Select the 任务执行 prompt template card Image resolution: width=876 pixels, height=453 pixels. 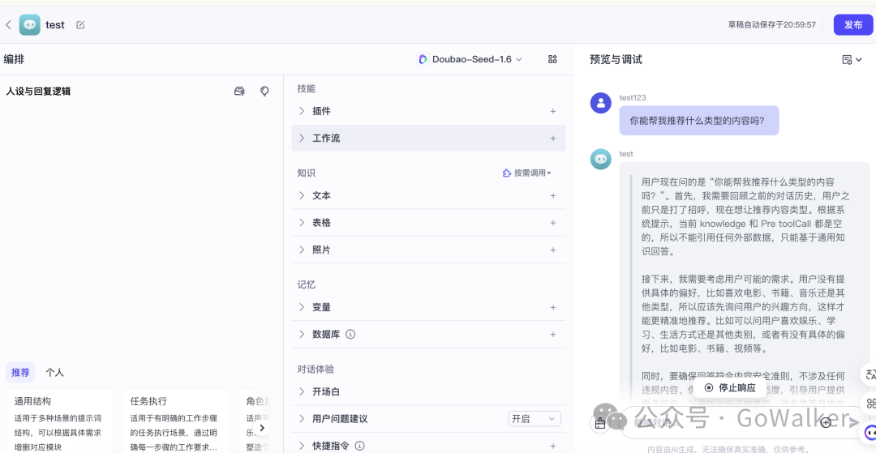176,421
